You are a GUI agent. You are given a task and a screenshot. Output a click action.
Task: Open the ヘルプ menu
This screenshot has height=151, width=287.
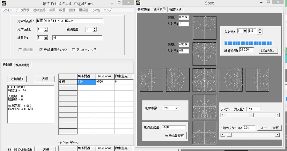(107, 10)
